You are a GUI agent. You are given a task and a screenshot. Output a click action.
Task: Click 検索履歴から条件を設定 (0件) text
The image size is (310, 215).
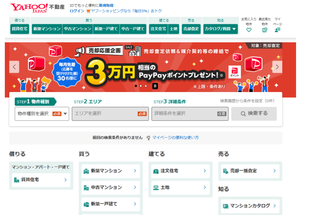click(x=247, y=101)
